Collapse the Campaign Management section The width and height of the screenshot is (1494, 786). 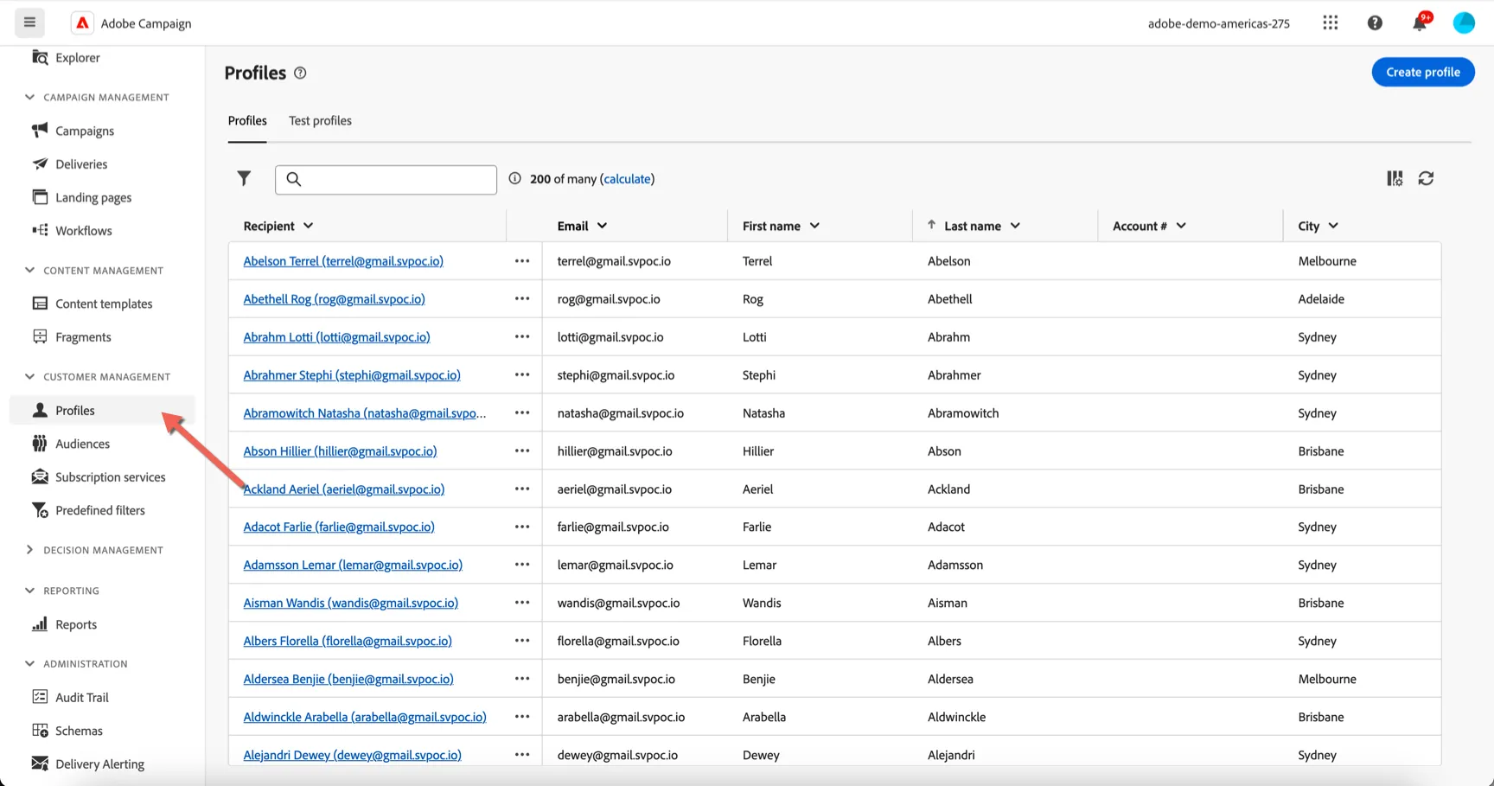[30, 97]
